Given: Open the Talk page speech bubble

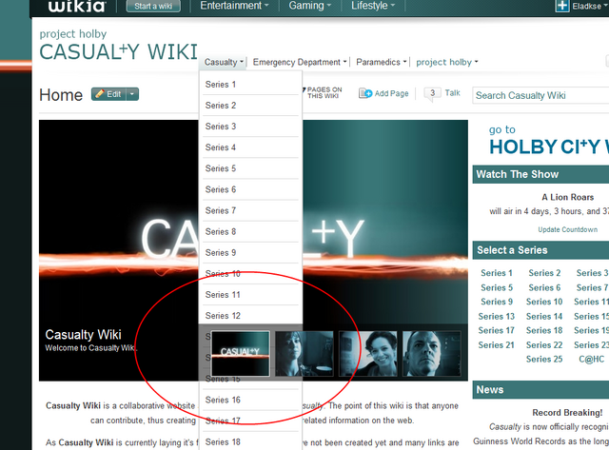Looking at the screenshot, I should click(432, 93).
